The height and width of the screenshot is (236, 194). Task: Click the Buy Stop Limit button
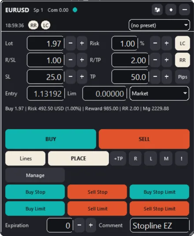point(160,192)
